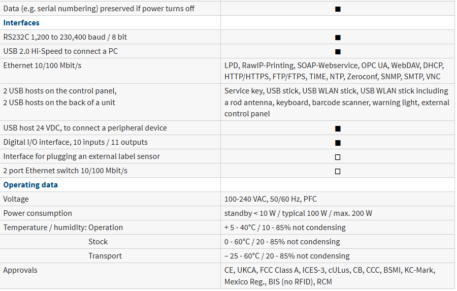Screen dimensions: 457x291
Task: Click the standby power consumption value text
Action: pyautogui.click(x=298, y=213)
